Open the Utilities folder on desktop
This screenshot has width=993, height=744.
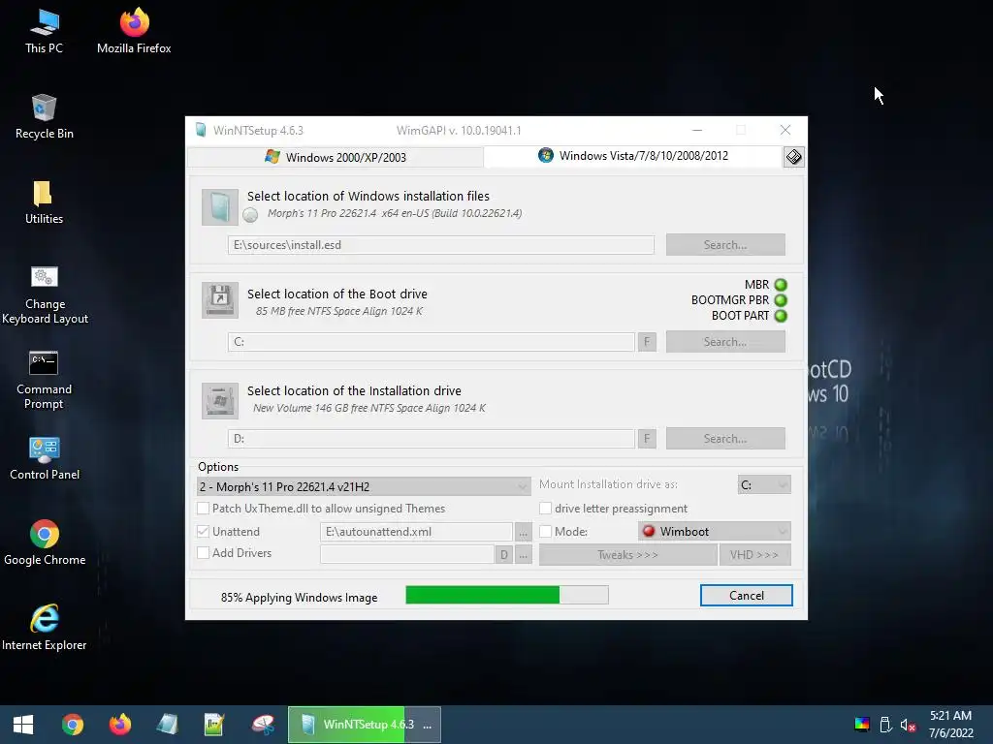click(44, 201)
